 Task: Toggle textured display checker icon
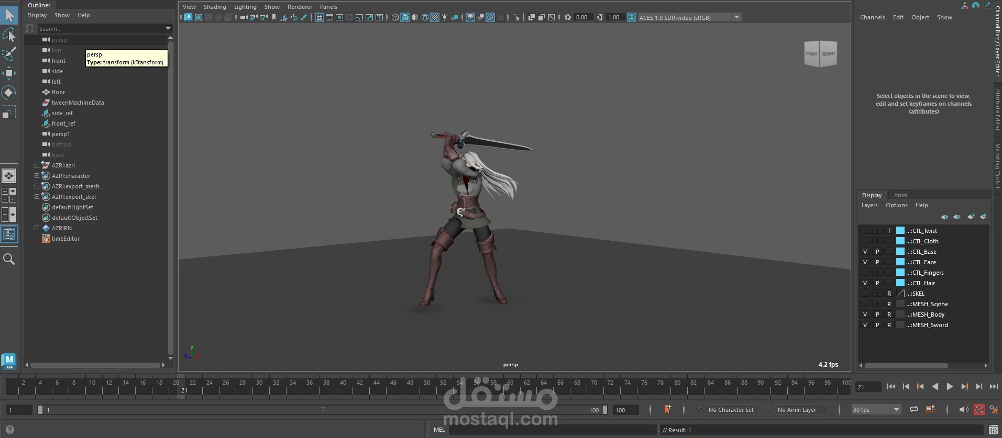(435, 17)
